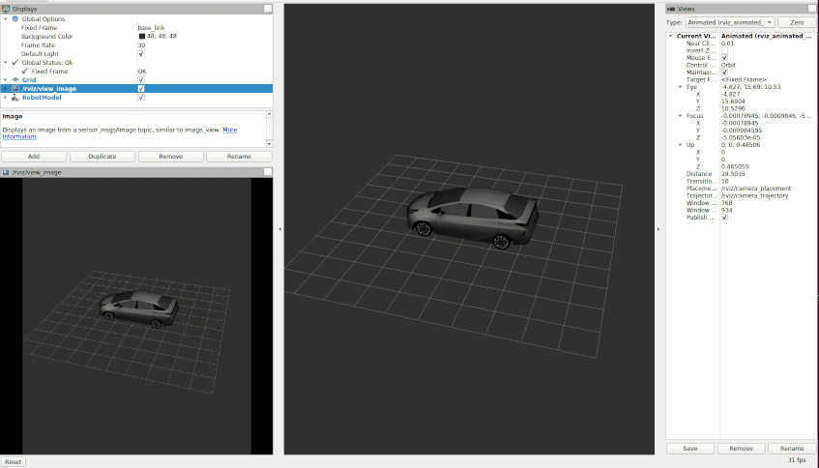Click the Save view button
Image resolution: width=819 pixels, height=468 pixels.
690,448
